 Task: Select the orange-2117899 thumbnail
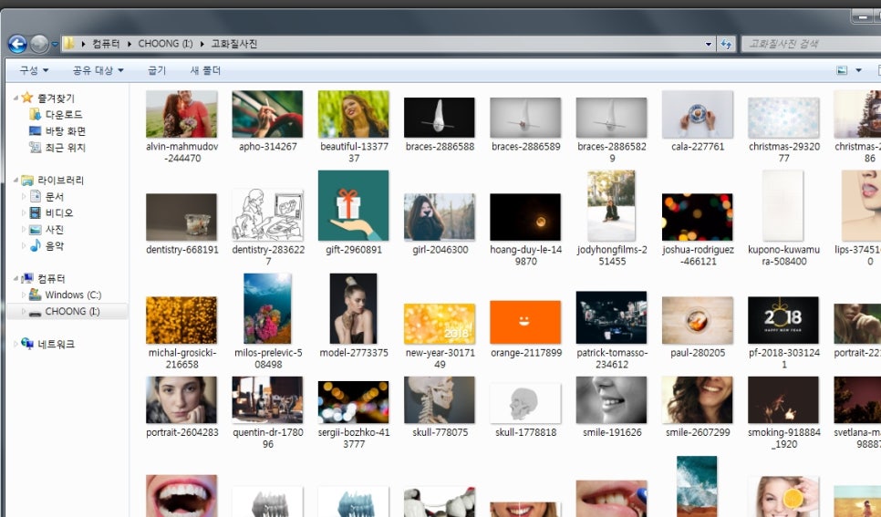coord(525,322)
